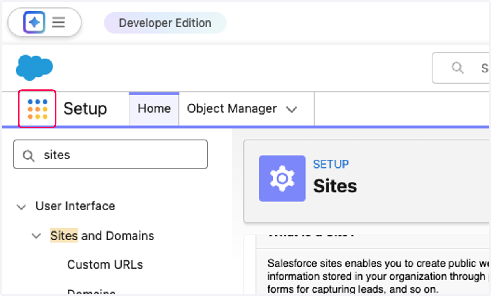Open the hamburger menu icon
This screenshot has width=491, height=296.
(59, 22)
